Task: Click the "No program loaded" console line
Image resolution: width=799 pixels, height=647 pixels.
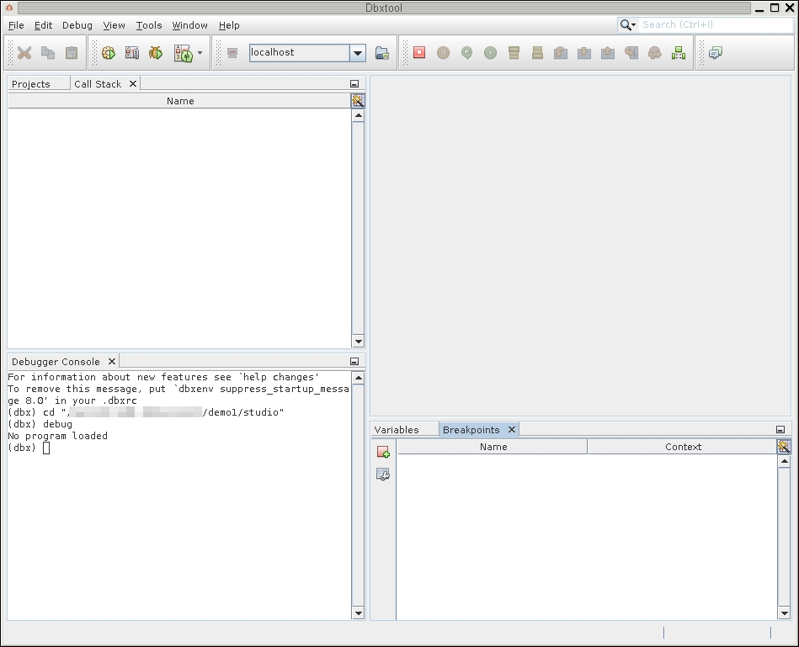Action: click(x=57, y=436)
